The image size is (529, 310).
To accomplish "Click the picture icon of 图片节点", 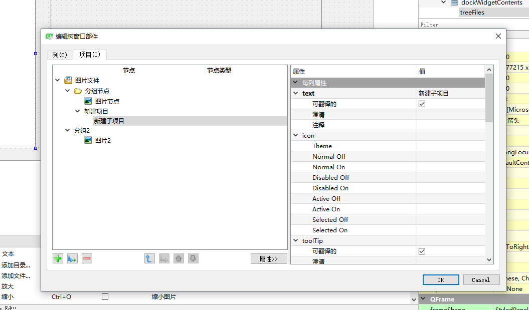I will tap(88, 101).
